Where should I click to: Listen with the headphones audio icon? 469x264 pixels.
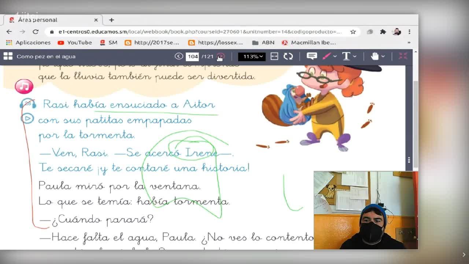[x=28, y=104]
